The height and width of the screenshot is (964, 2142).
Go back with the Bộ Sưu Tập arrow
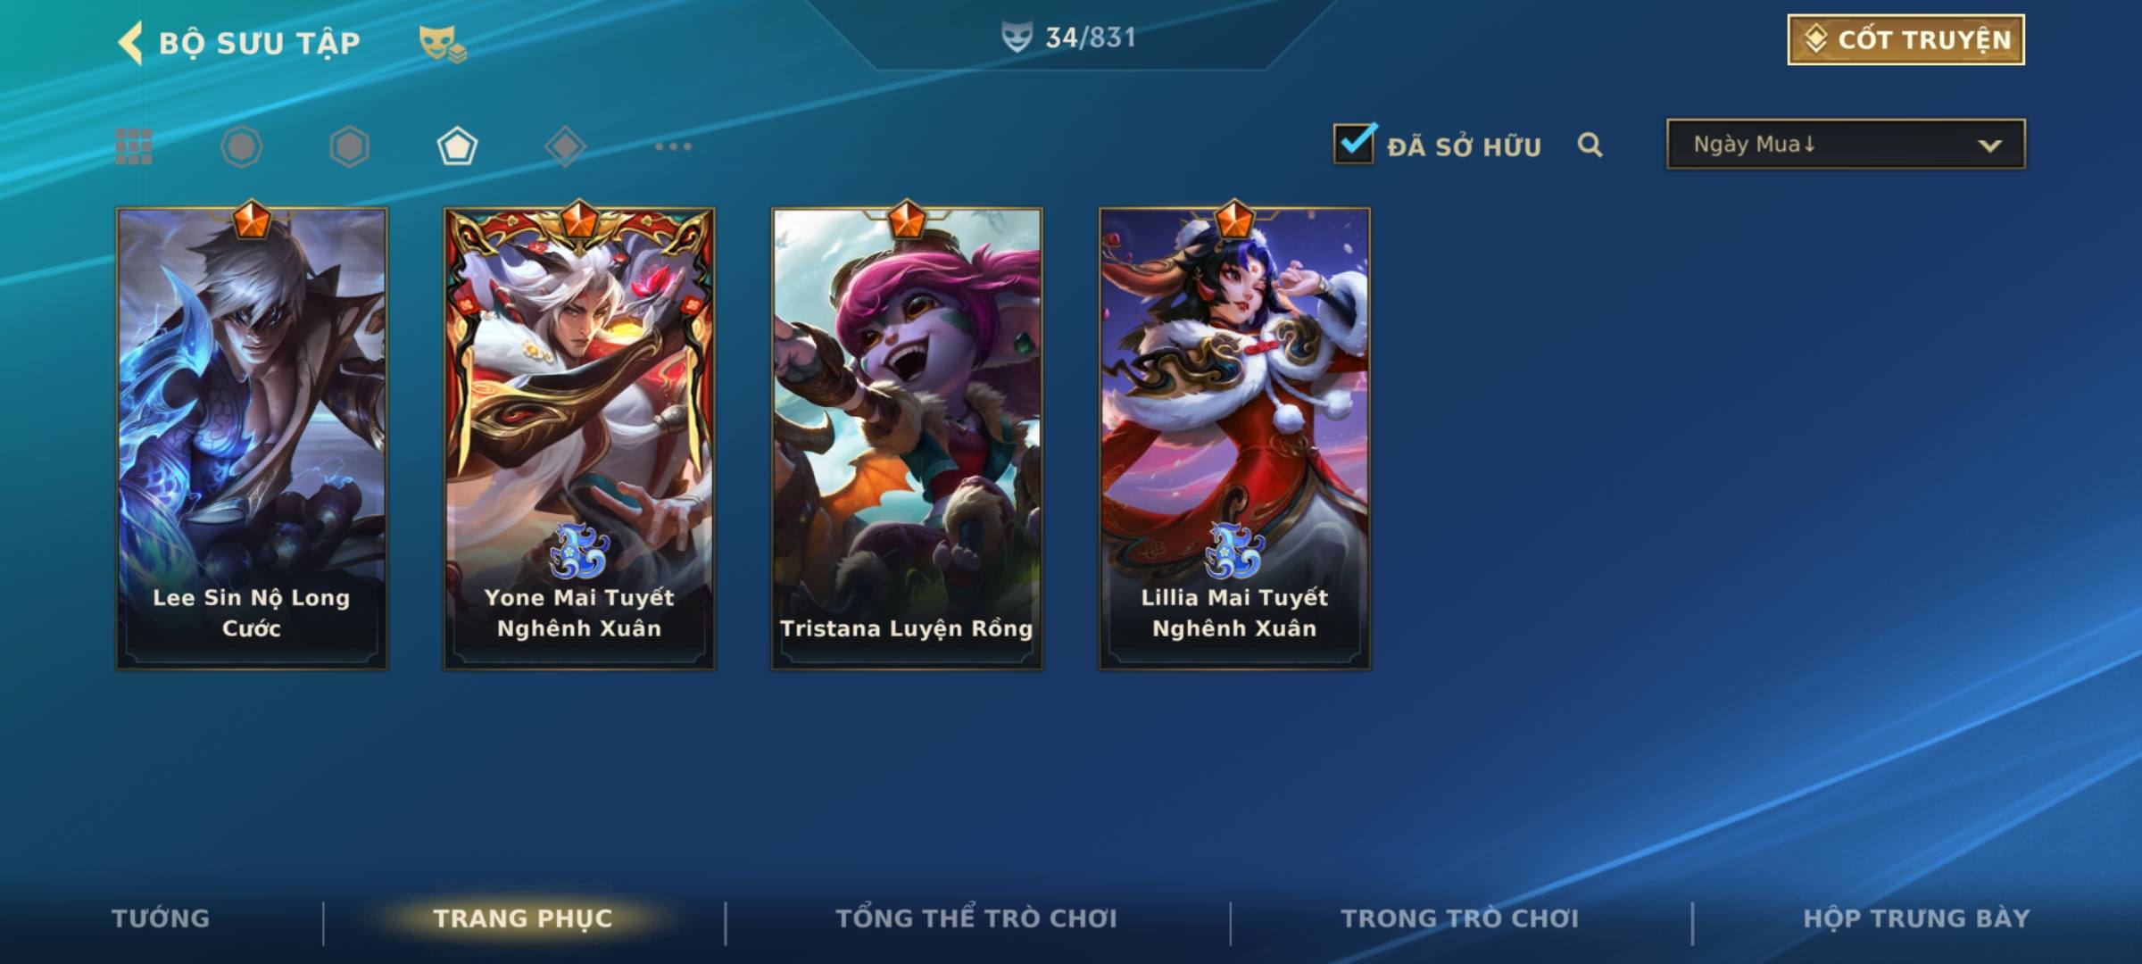tap(130, 43)
